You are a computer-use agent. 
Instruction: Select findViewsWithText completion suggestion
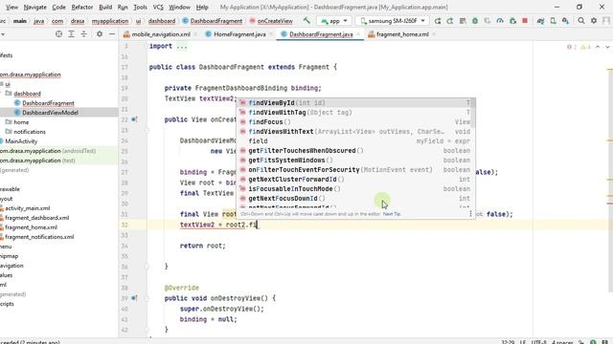click(355, 132)
